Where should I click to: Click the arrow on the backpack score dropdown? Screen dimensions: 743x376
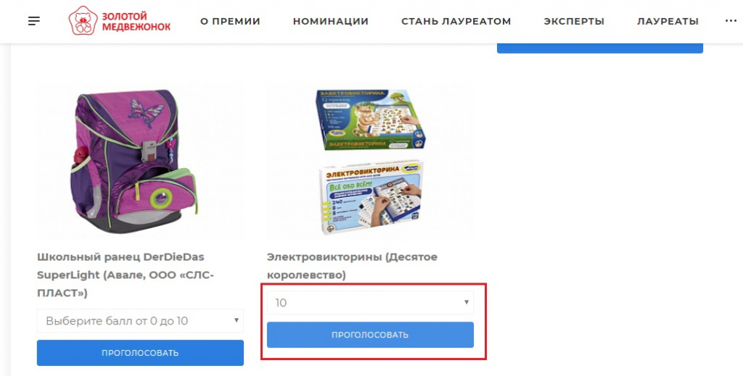pyautogui.click(x=236, y=320)
